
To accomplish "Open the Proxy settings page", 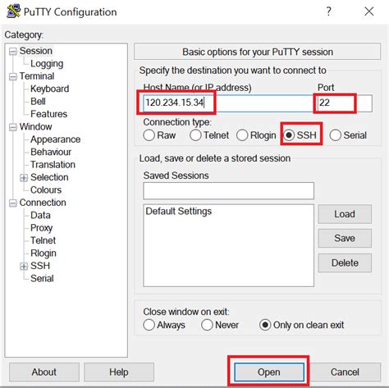I will (x=41, y=228).
